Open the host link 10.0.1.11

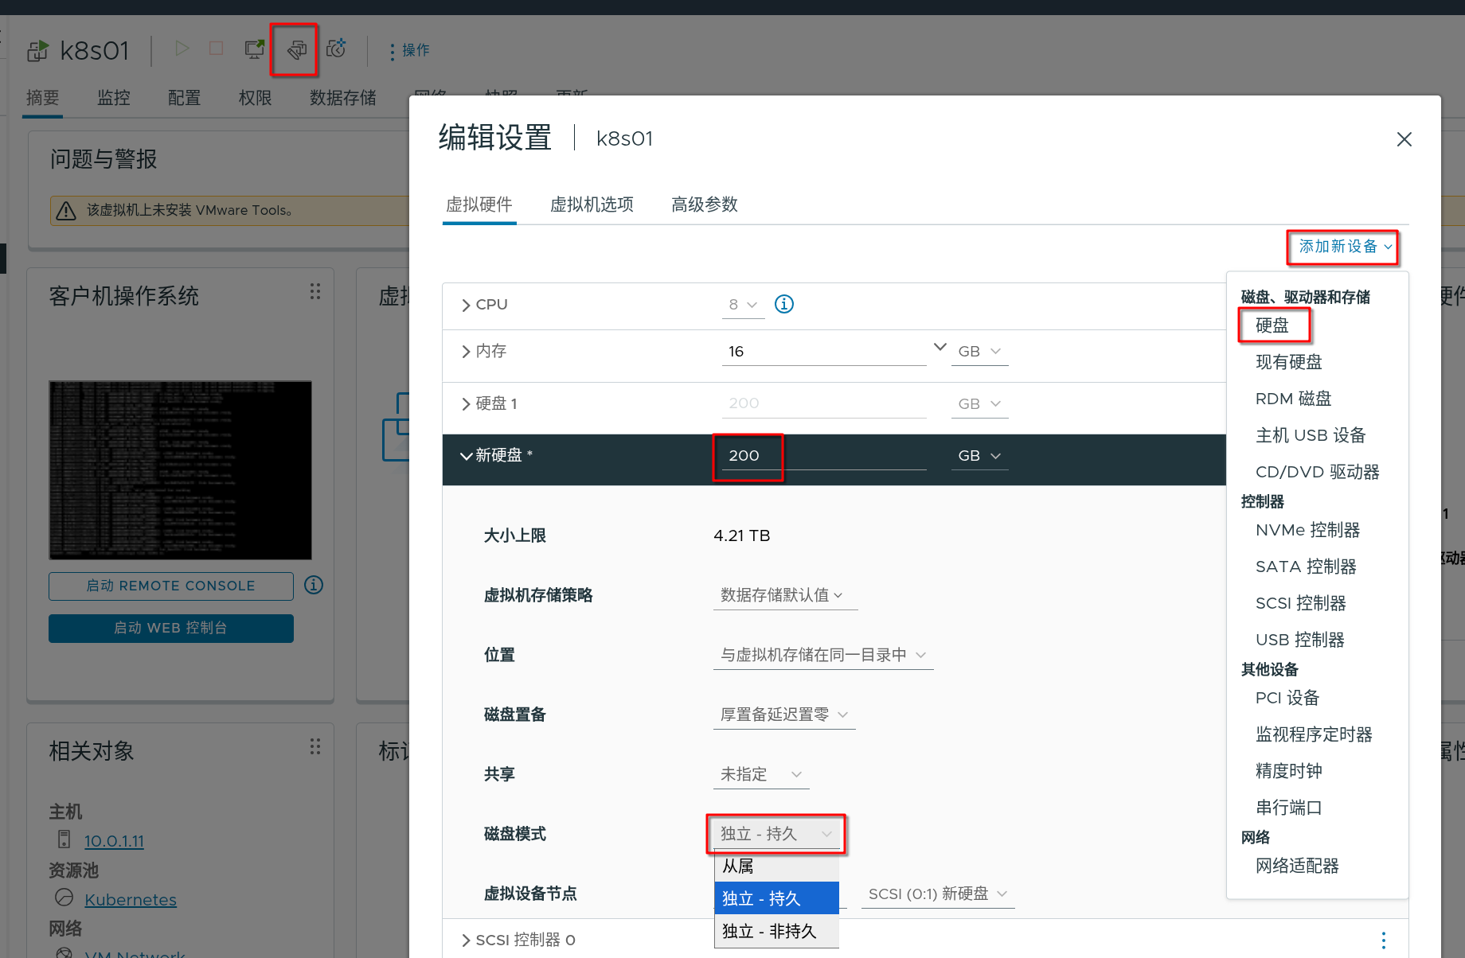tap(114, 841)
